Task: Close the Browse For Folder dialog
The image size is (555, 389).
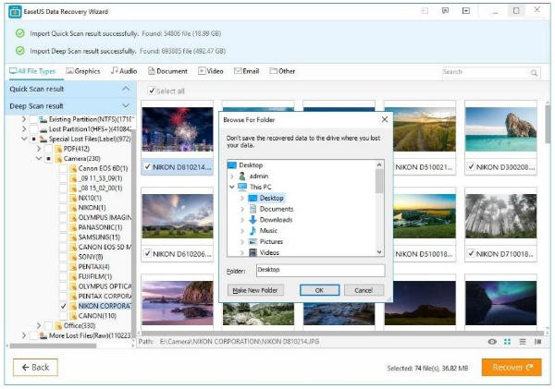Action: tap(385, 120)
